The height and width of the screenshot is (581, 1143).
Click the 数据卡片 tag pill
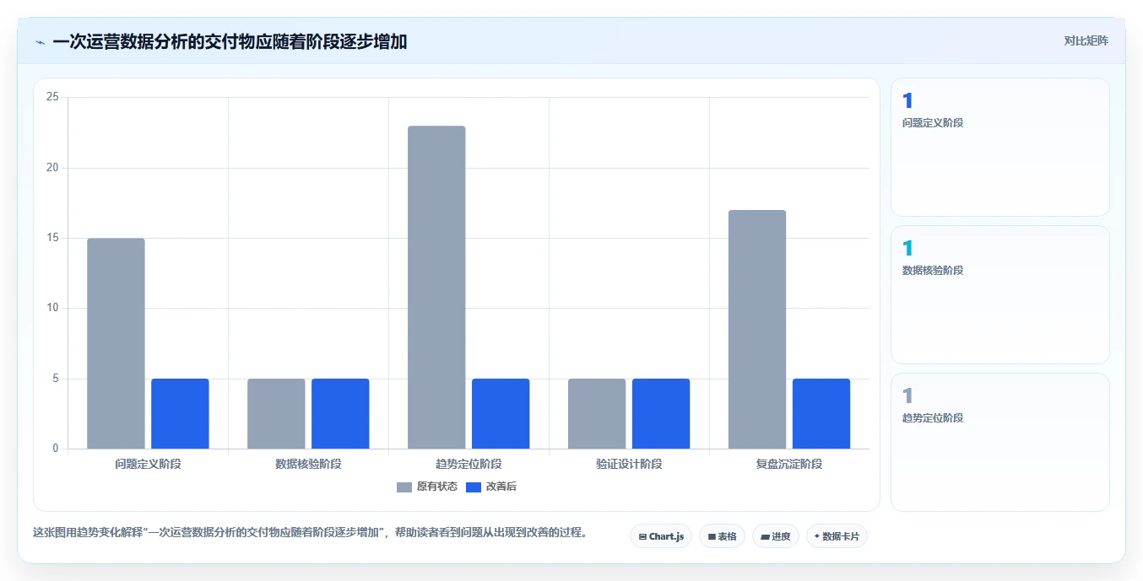coord(837,536)
